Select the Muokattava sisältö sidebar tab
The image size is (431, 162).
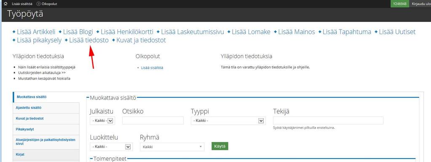tap(46, 97)
